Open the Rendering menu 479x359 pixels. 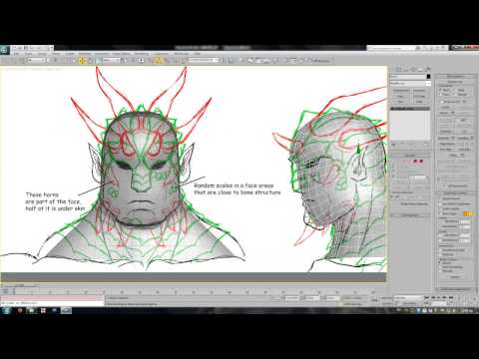pos(142,54)
